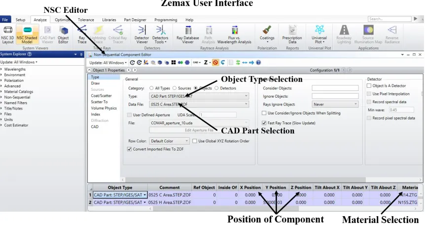Run the Ray Trace tool
Viewport: 425px width, 226px height.
(x=82, y=35)
